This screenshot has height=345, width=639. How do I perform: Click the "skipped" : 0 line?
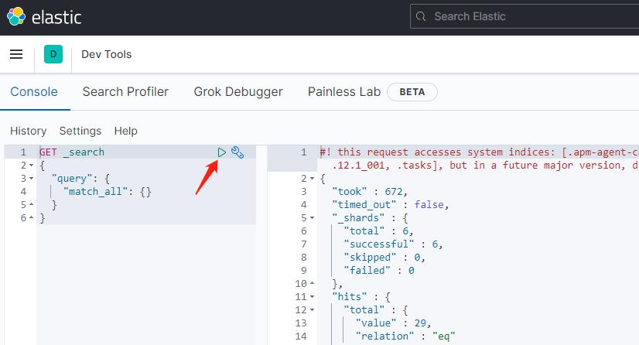[x=384, y=258]
